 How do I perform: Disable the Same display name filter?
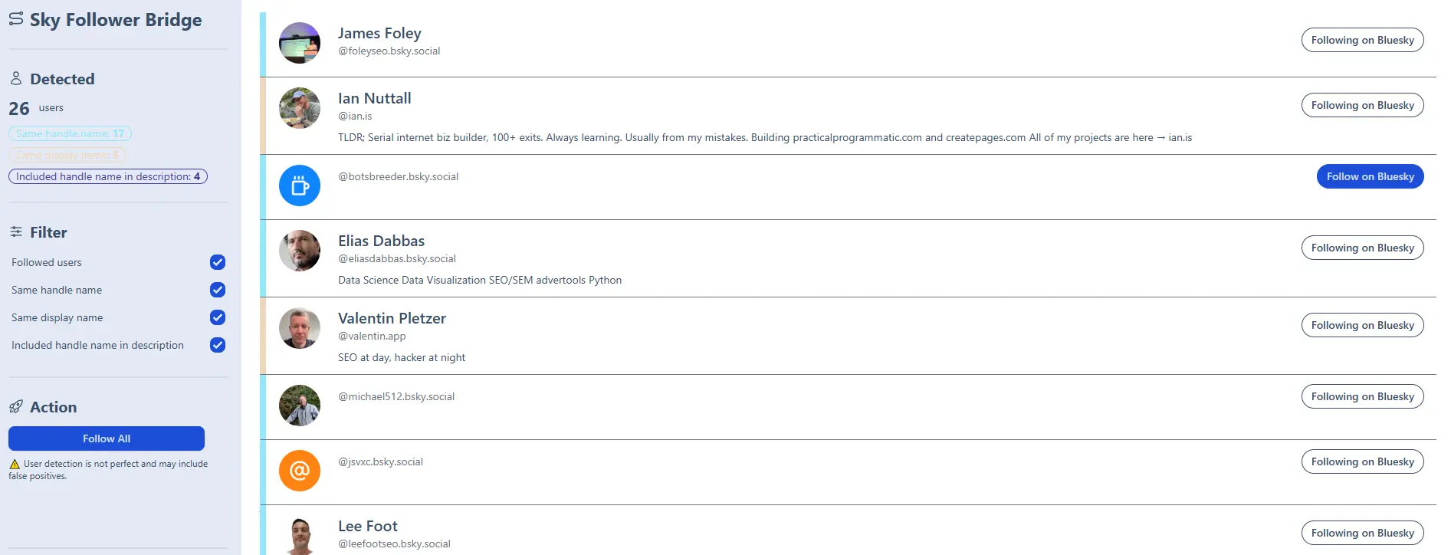point(218,317)
